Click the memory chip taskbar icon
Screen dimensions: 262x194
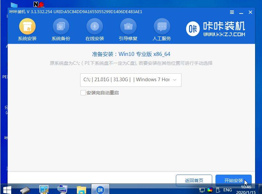click(25, 190)
